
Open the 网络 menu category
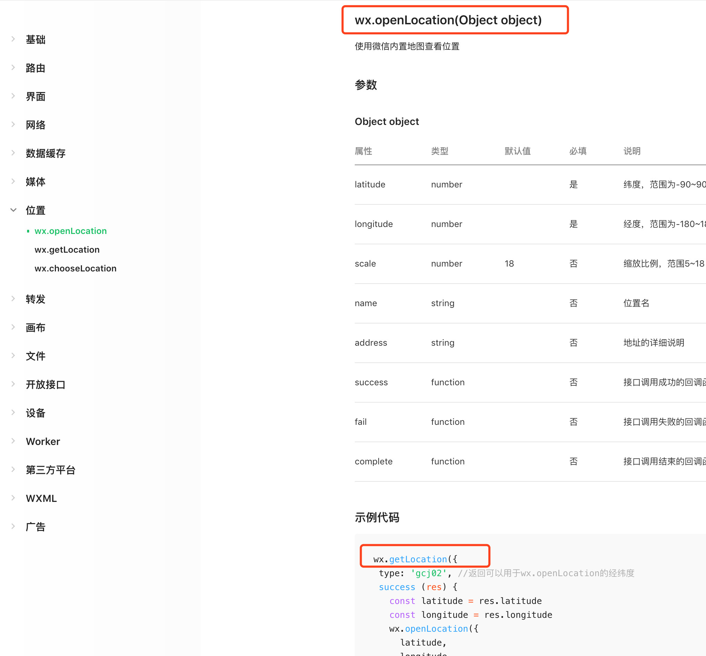coord(35,125)
